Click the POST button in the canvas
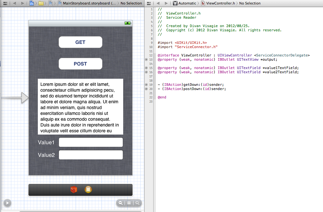This screenshot has height=212, width=323. coord(80,64)
